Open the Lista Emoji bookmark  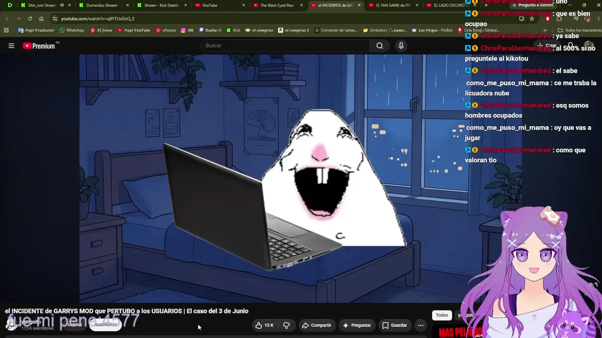(478, 30)
